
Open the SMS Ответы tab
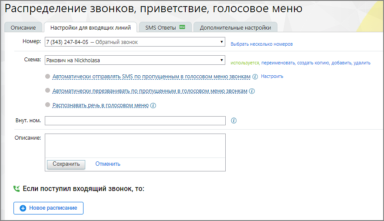(165, 27)
